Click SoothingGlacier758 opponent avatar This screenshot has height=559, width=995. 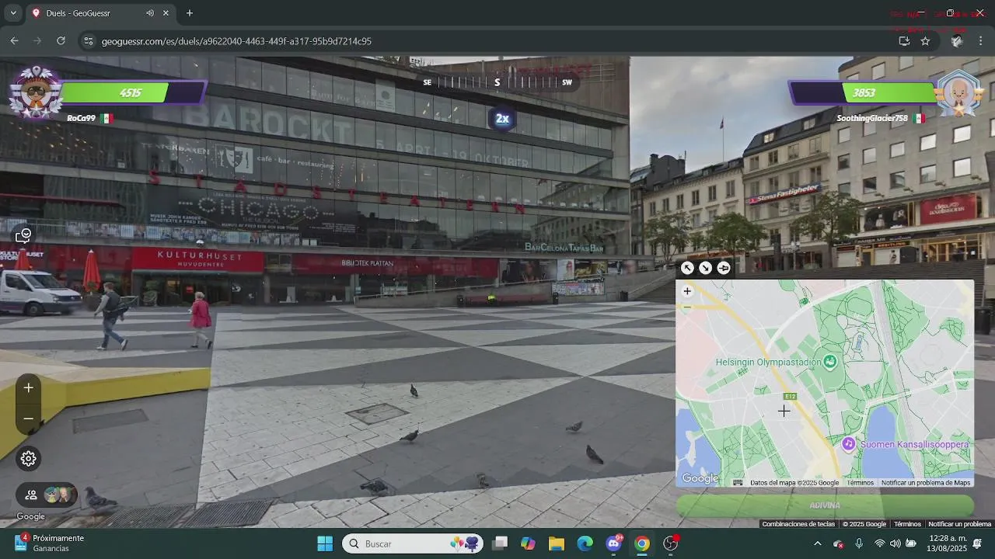tap(959, 92)
